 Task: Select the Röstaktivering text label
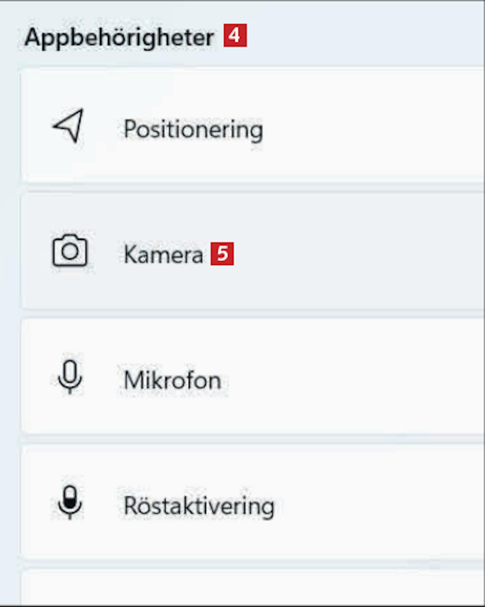click(x=199, y=505)
